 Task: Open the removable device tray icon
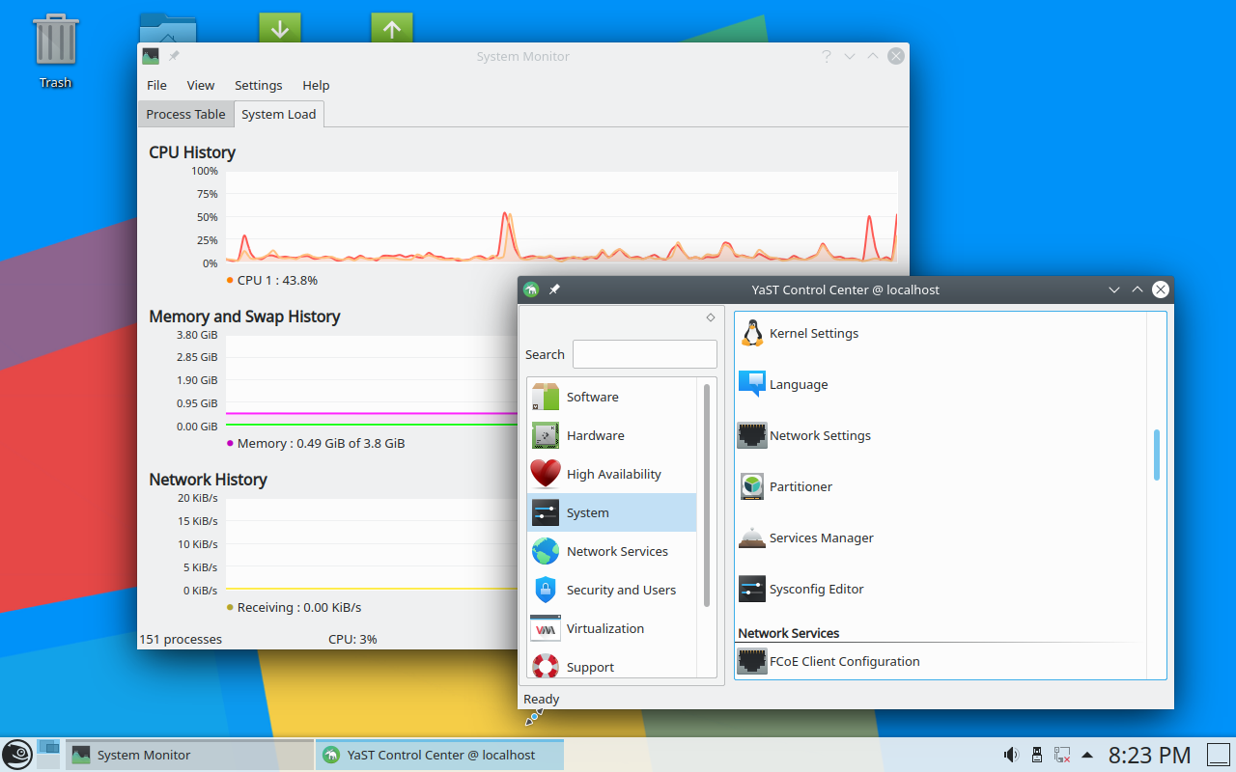[1037, 755]
